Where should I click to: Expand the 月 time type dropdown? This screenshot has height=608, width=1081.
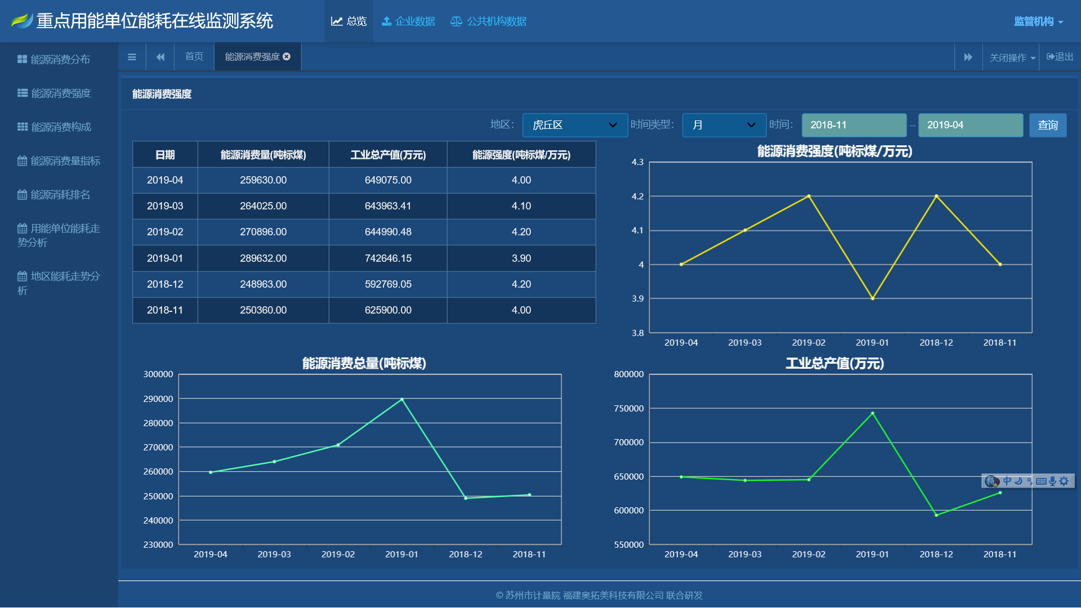coord(724,125)
